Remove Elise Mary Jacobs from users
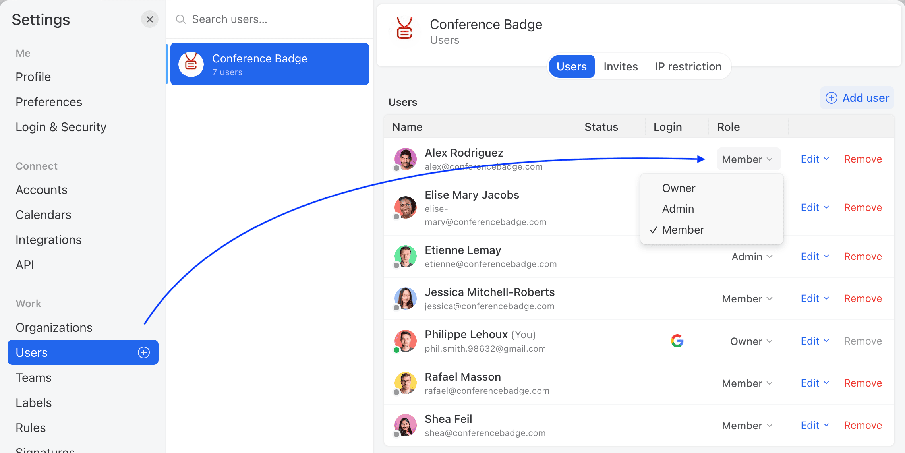905x453 pixels. (863, 207)
